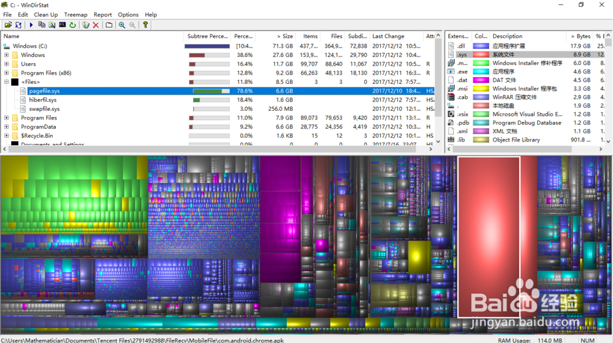Open the Options menu
Image resolution: width=613 pixels, height=343 pixels.
pos(128,15)
